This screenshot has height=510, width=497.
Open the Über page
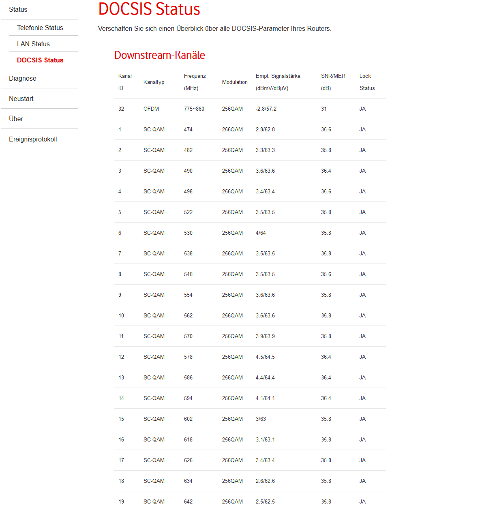click(16, 119)
